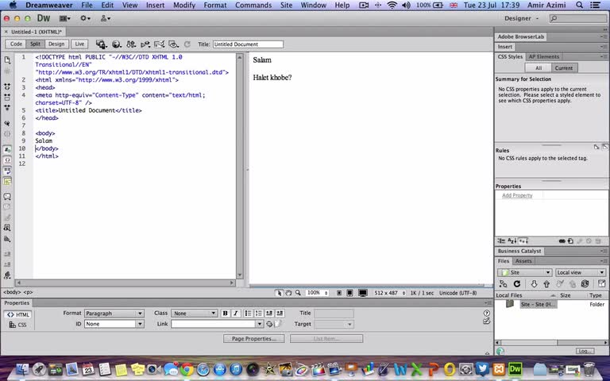Expand the Business Catalyst panel

(519, 251)
